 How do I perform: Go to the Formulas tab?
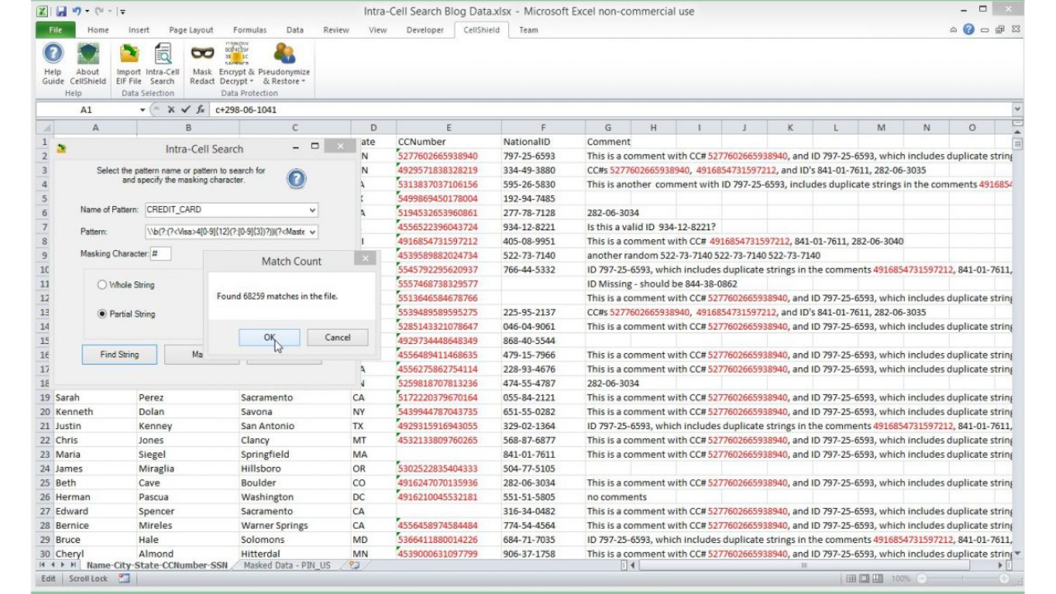(x=249, y=31)
